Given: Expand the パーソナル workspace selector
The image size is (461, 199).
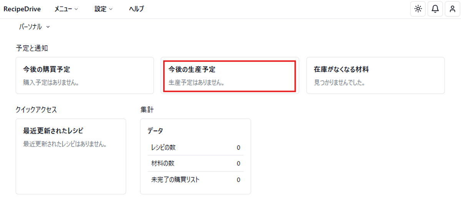Looking at the screenshot, I should (x=35, y=27).
